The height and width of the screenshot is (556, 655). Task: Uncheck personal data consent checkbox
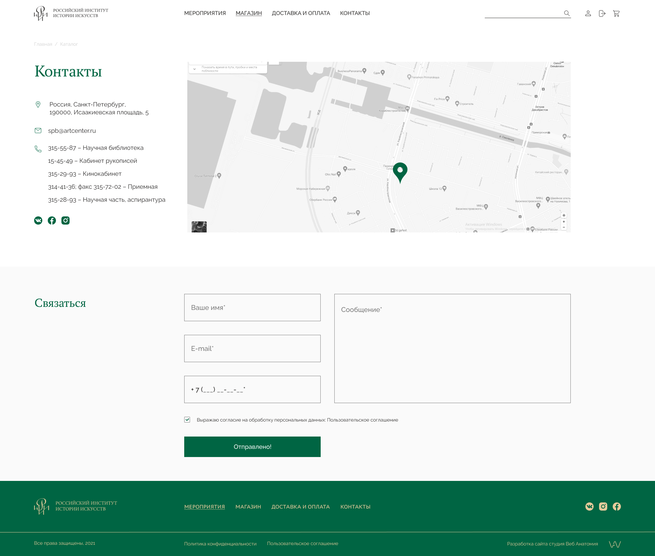click(187, 420)
